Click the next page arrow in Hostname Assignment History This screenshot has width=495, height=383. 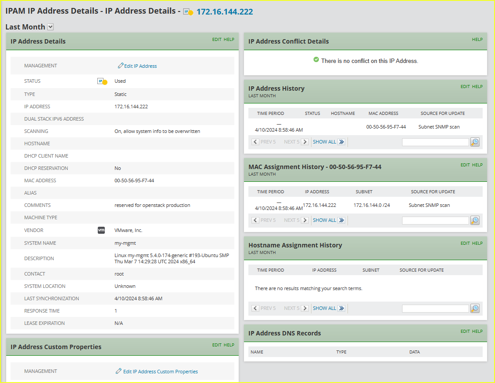click(x=305, y=308)
